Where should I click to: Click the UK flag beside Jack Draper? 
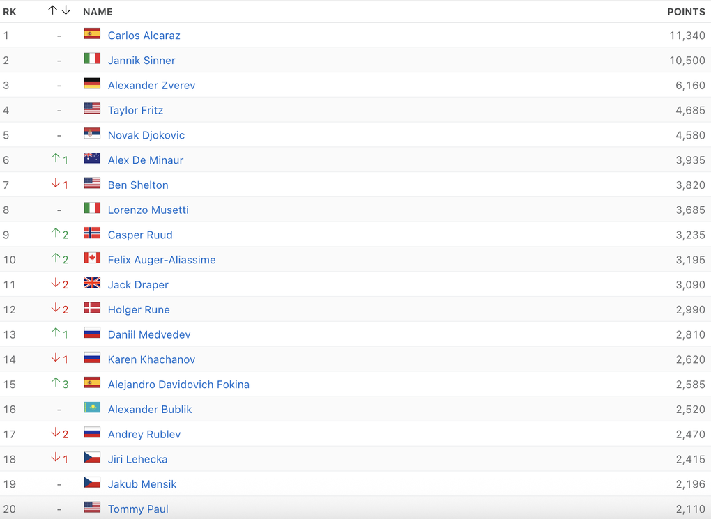[92, 284]
